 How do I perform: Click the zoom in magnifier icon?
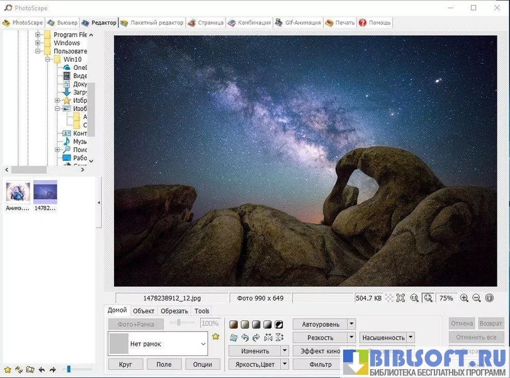coord(464,298)
